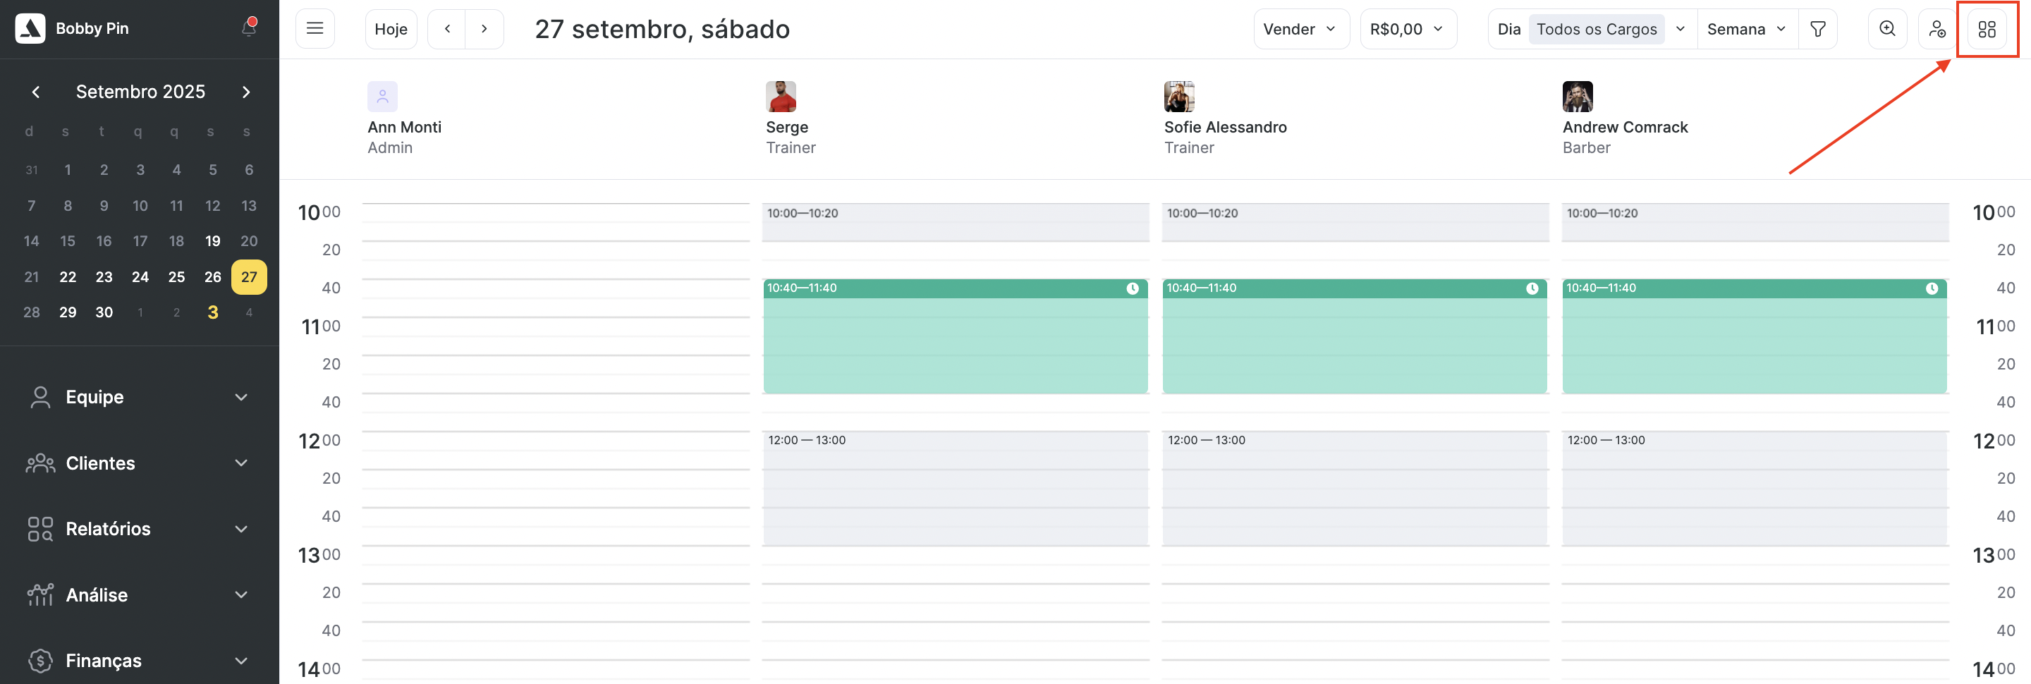The width and height of the screenshot is (2031, 684).
Task: Open the staff settings icon
Action: [x=1937, y=29]
